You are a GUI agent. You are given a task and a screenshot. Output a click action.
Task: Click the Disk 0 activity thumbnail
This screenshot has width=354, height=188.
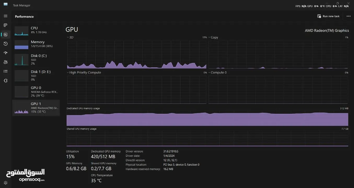pyautogui.click(x=21, y=60)
